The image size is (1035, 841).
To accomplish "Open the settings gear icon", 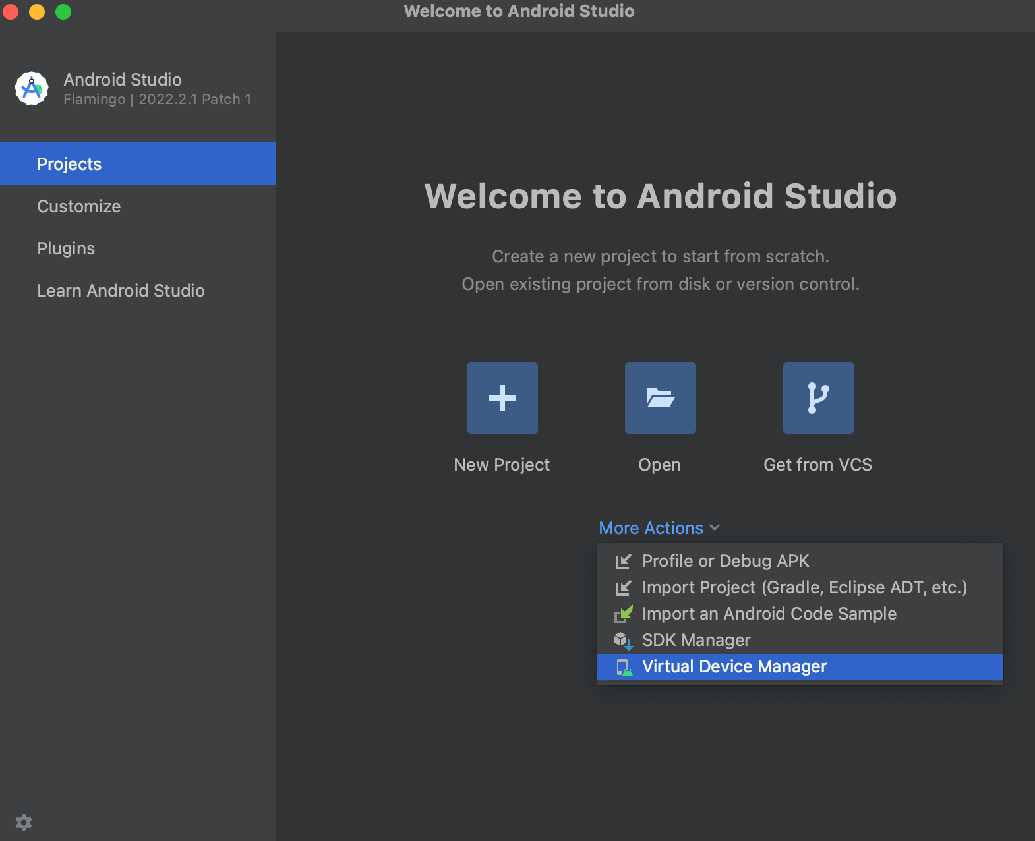I will click(x=24, y=822).
